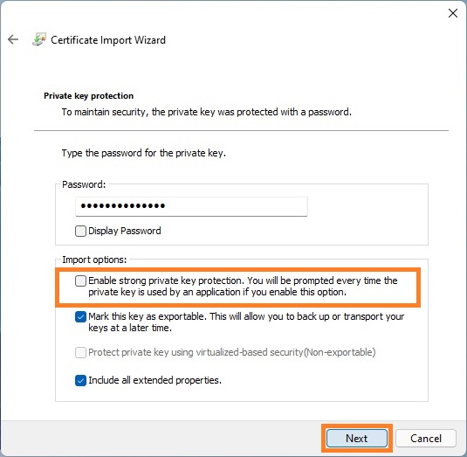Focus the private key password field
The height and width of the screenshot is (457, 467).
tap(191, 206)
